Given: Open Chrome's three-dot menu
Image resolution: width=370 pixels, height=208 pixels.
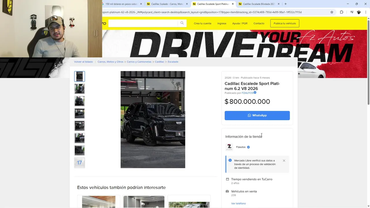Looking at the screenshot, I should [366, 12].
